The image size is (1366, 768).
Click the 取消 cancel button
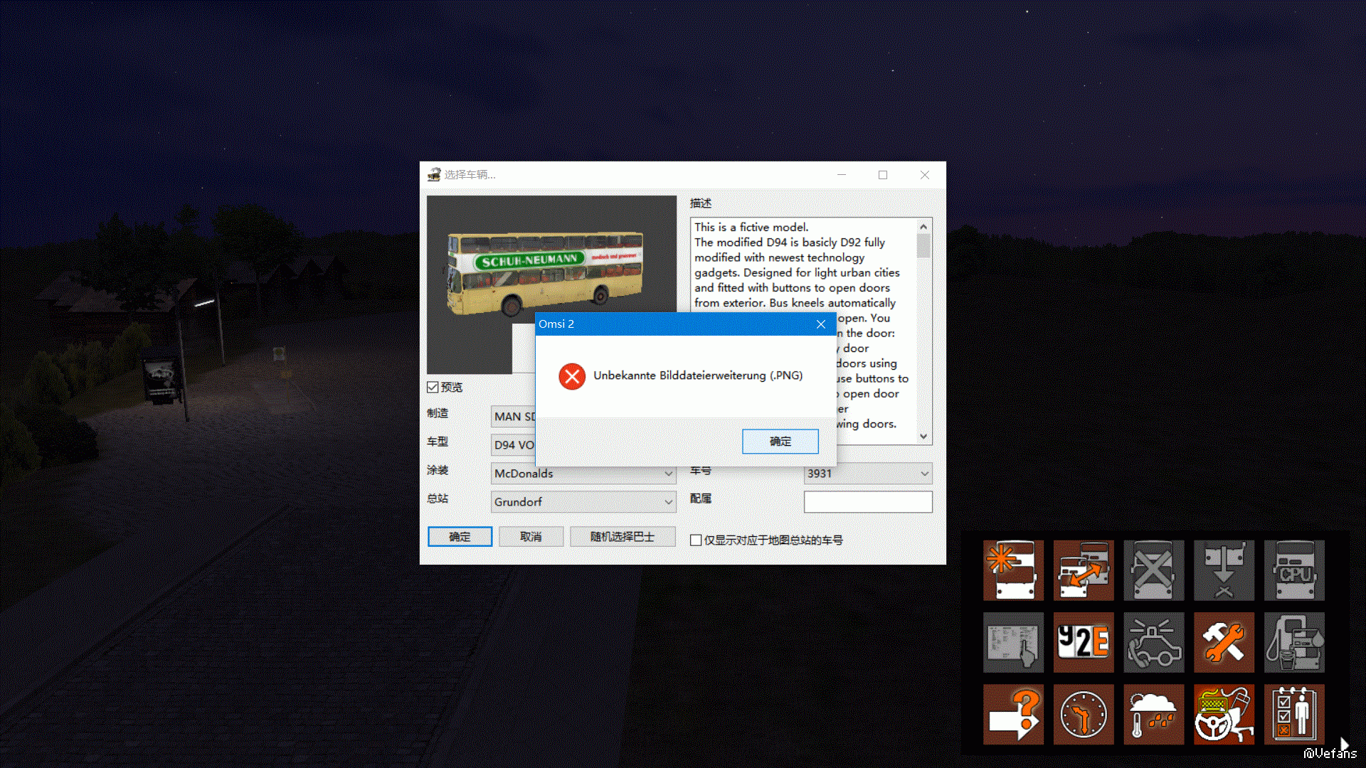pos(531,537)
